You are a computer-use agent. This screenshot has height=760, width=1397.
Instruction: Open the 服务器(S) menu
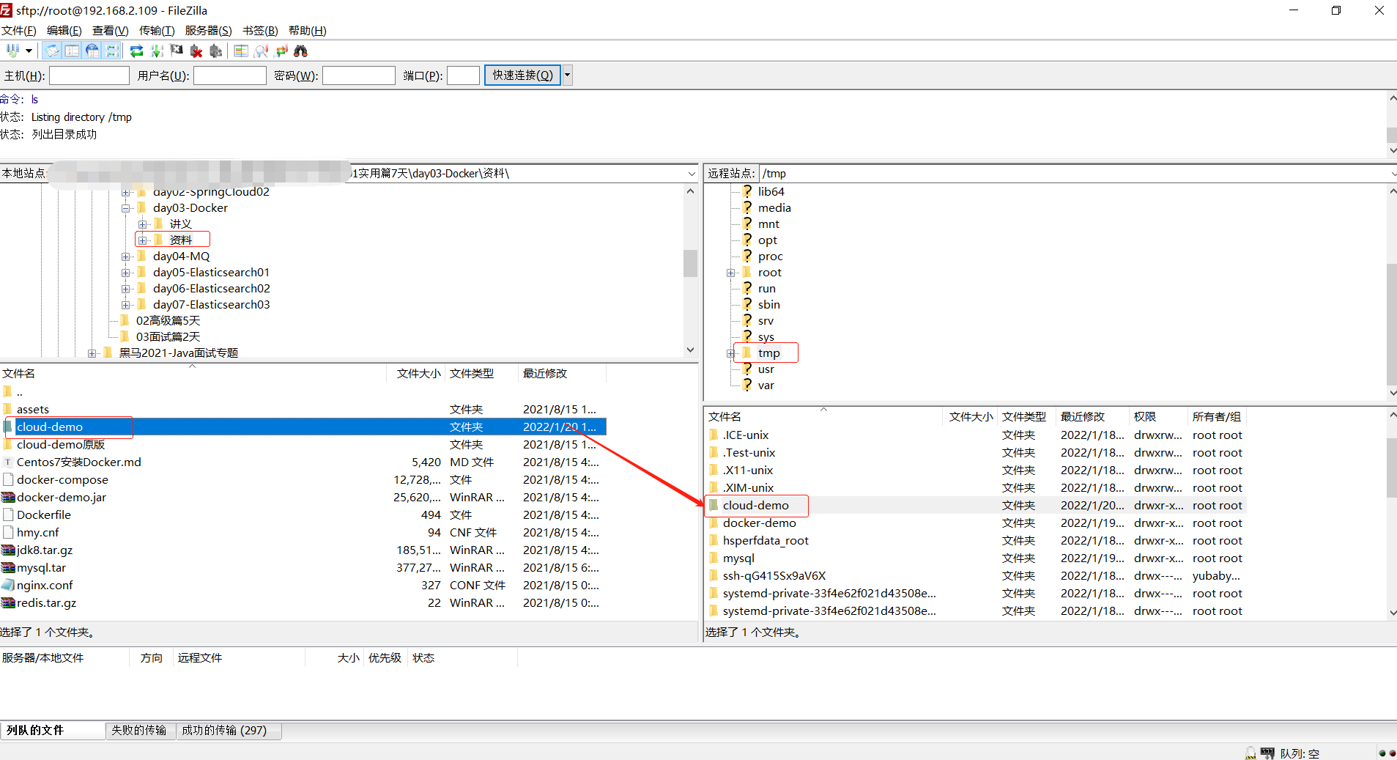point(209,30)
